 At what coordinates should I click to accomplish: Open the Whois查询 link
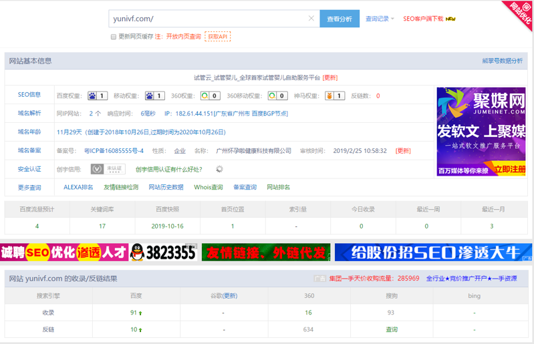[209, 187]
